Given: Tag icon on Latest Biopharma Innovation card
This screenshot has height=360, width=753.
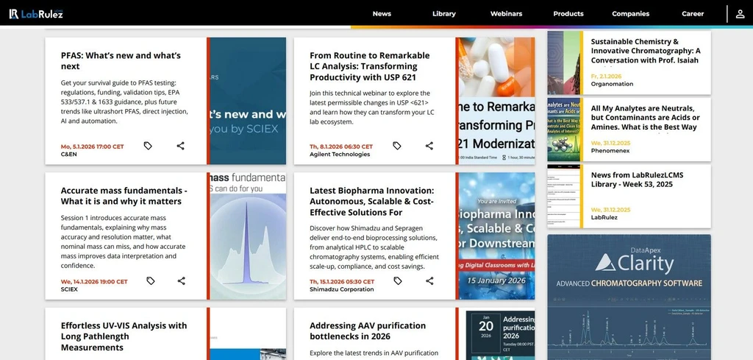Looking at the screenshot, I should coord(398,280).
